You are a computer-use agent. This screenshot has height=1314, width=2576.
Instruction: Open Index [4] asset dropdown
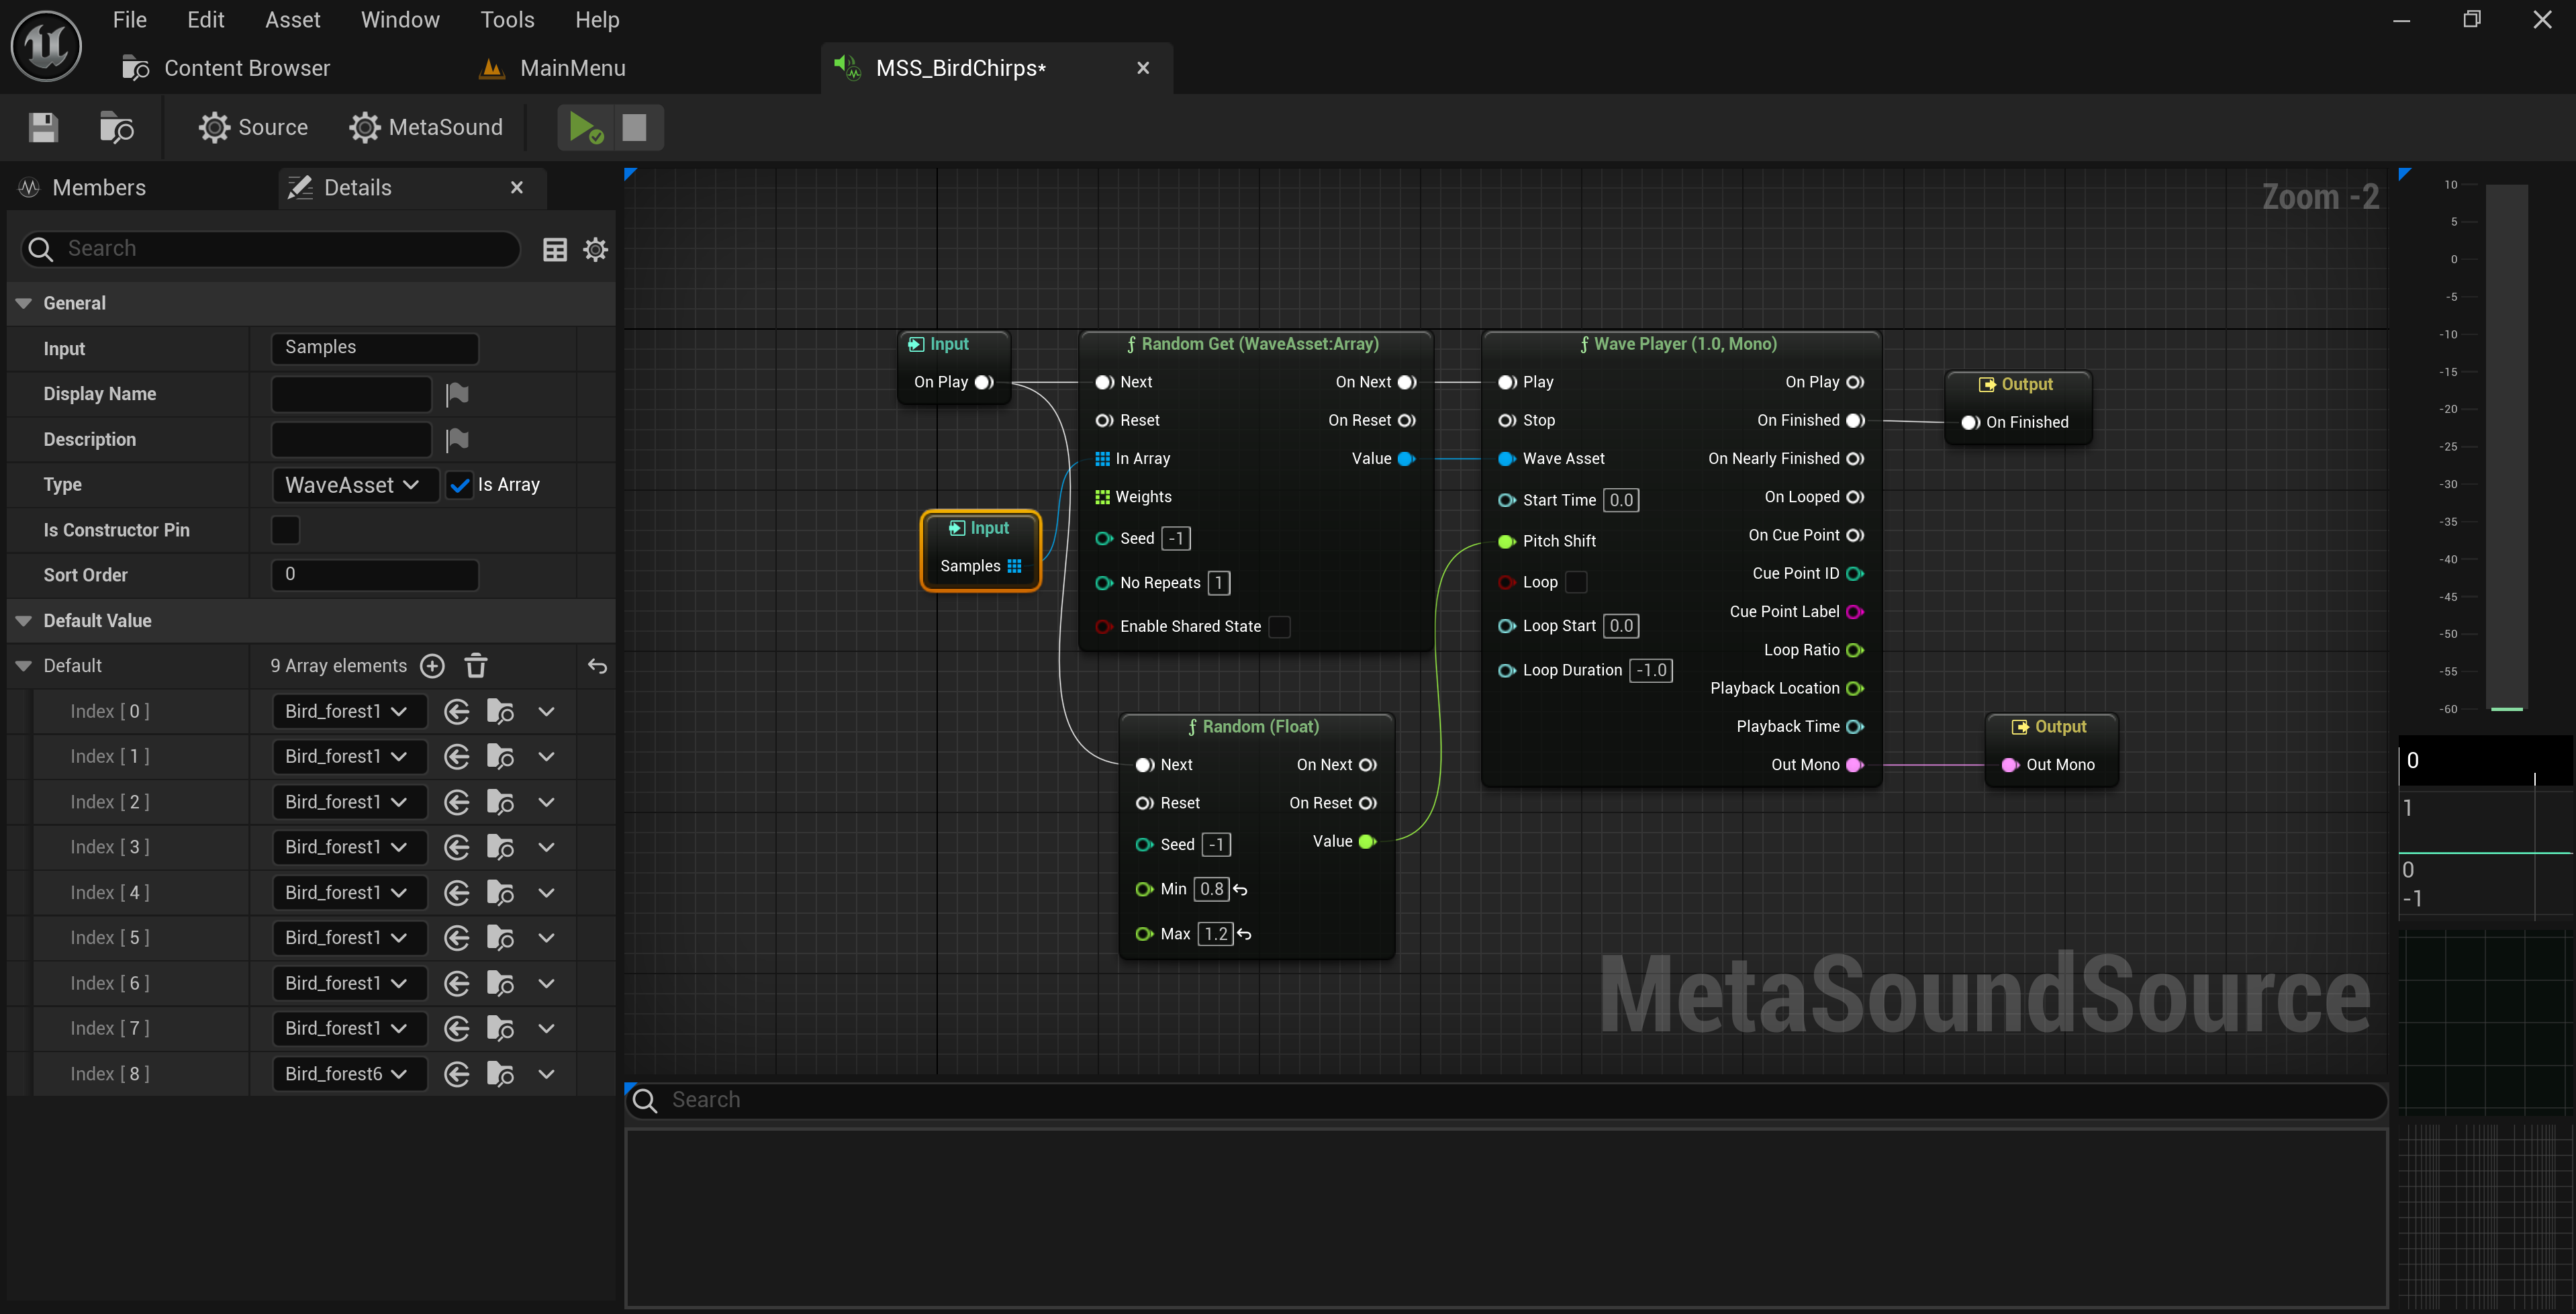[x=349, y=893]
